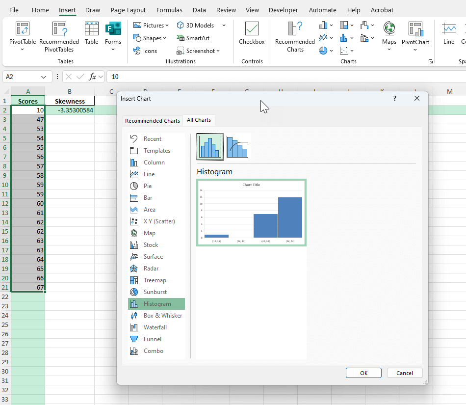Choose Funnel chart type in list
The width and height of the screenshot is (466, 405).
point(156,339)
